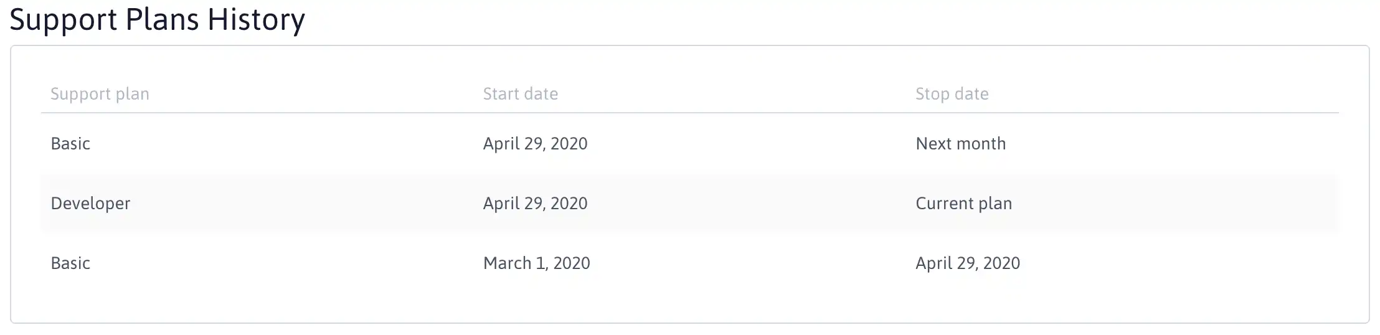Click the word Support in the page title

tap(64, 20)
